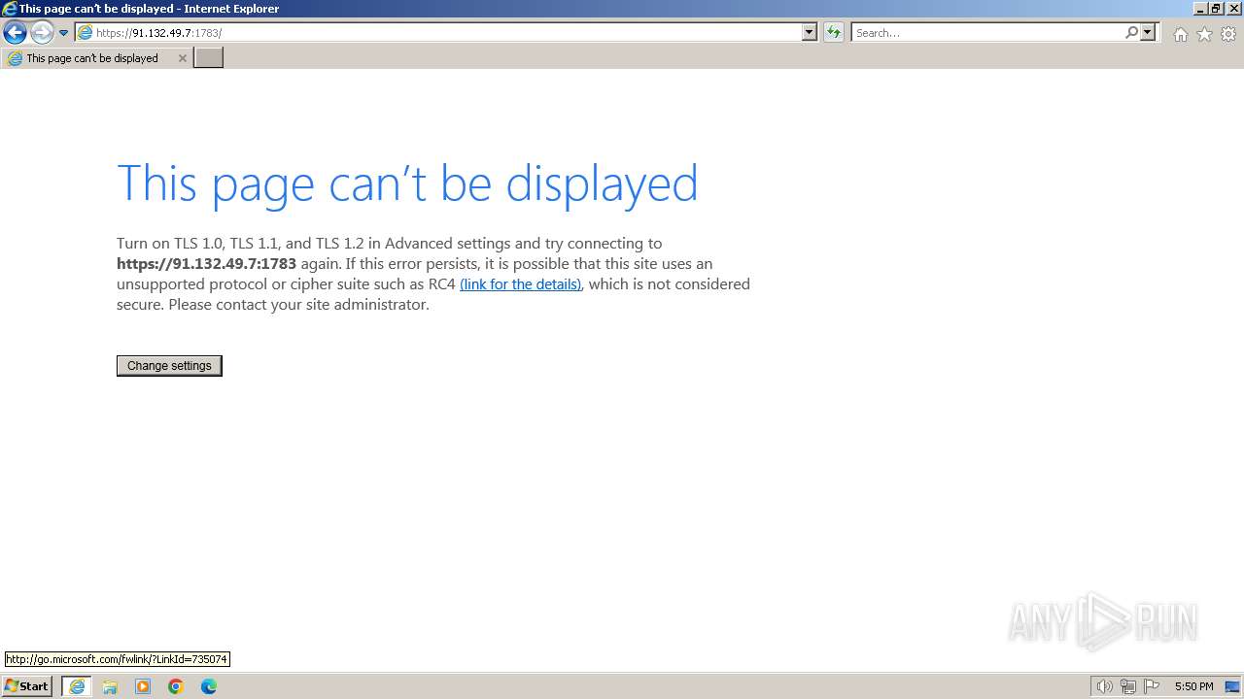Open a new tab button

(x=209, y=58)
